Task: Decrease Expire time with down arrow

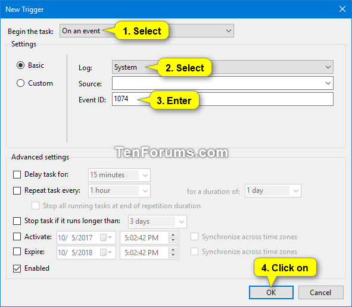Action: tap(173, 255)
